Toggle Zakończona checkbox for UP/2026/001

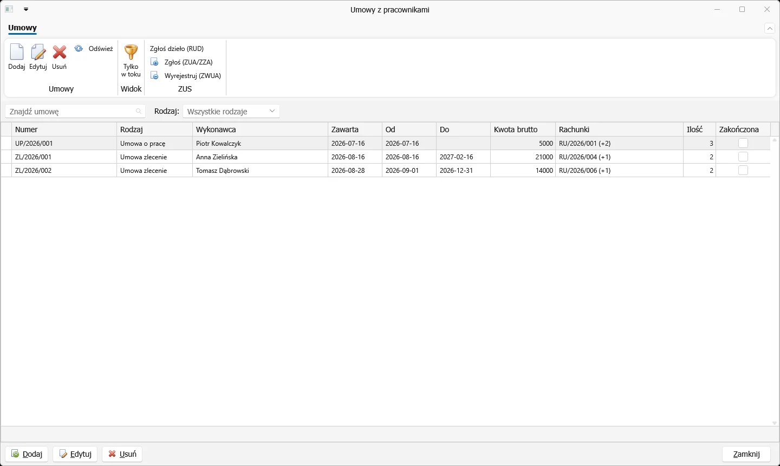coord(743,144)
